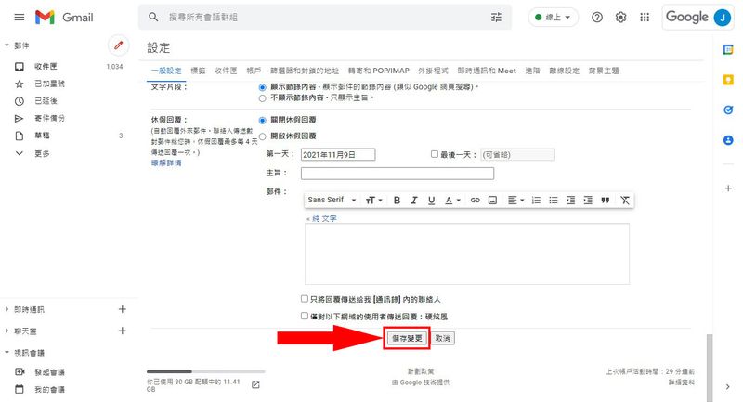Select 不顯示節錄內容 radio option

[x=262, y=98]
